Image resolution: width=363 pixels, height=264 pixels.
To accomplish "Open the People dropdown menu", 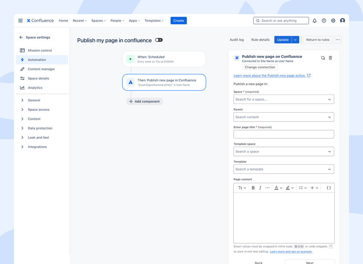I will pyautogui.click(x=117, y=21).
